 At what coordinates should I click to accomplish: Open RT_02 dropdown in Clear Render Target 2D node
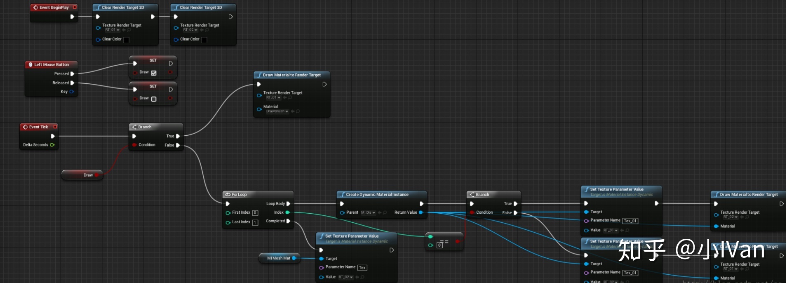[190, 30]
